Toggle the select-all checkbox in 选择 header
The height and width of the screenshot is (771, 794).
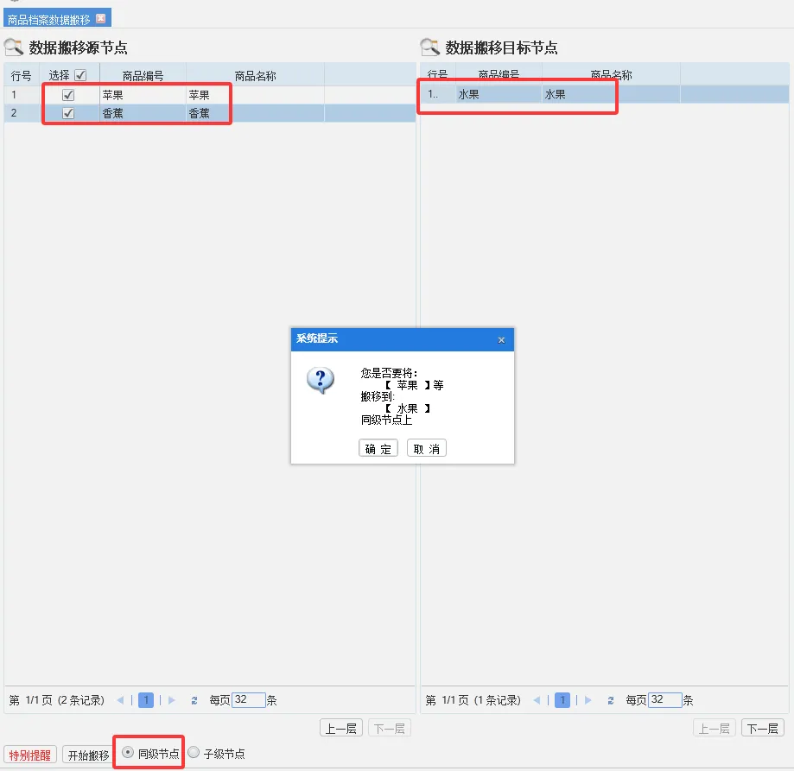tap(80, 75)
